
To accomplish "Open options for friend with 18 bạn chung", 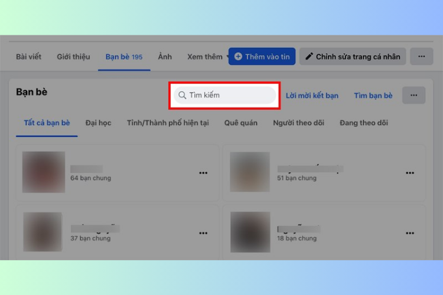I will click(410, 233).
